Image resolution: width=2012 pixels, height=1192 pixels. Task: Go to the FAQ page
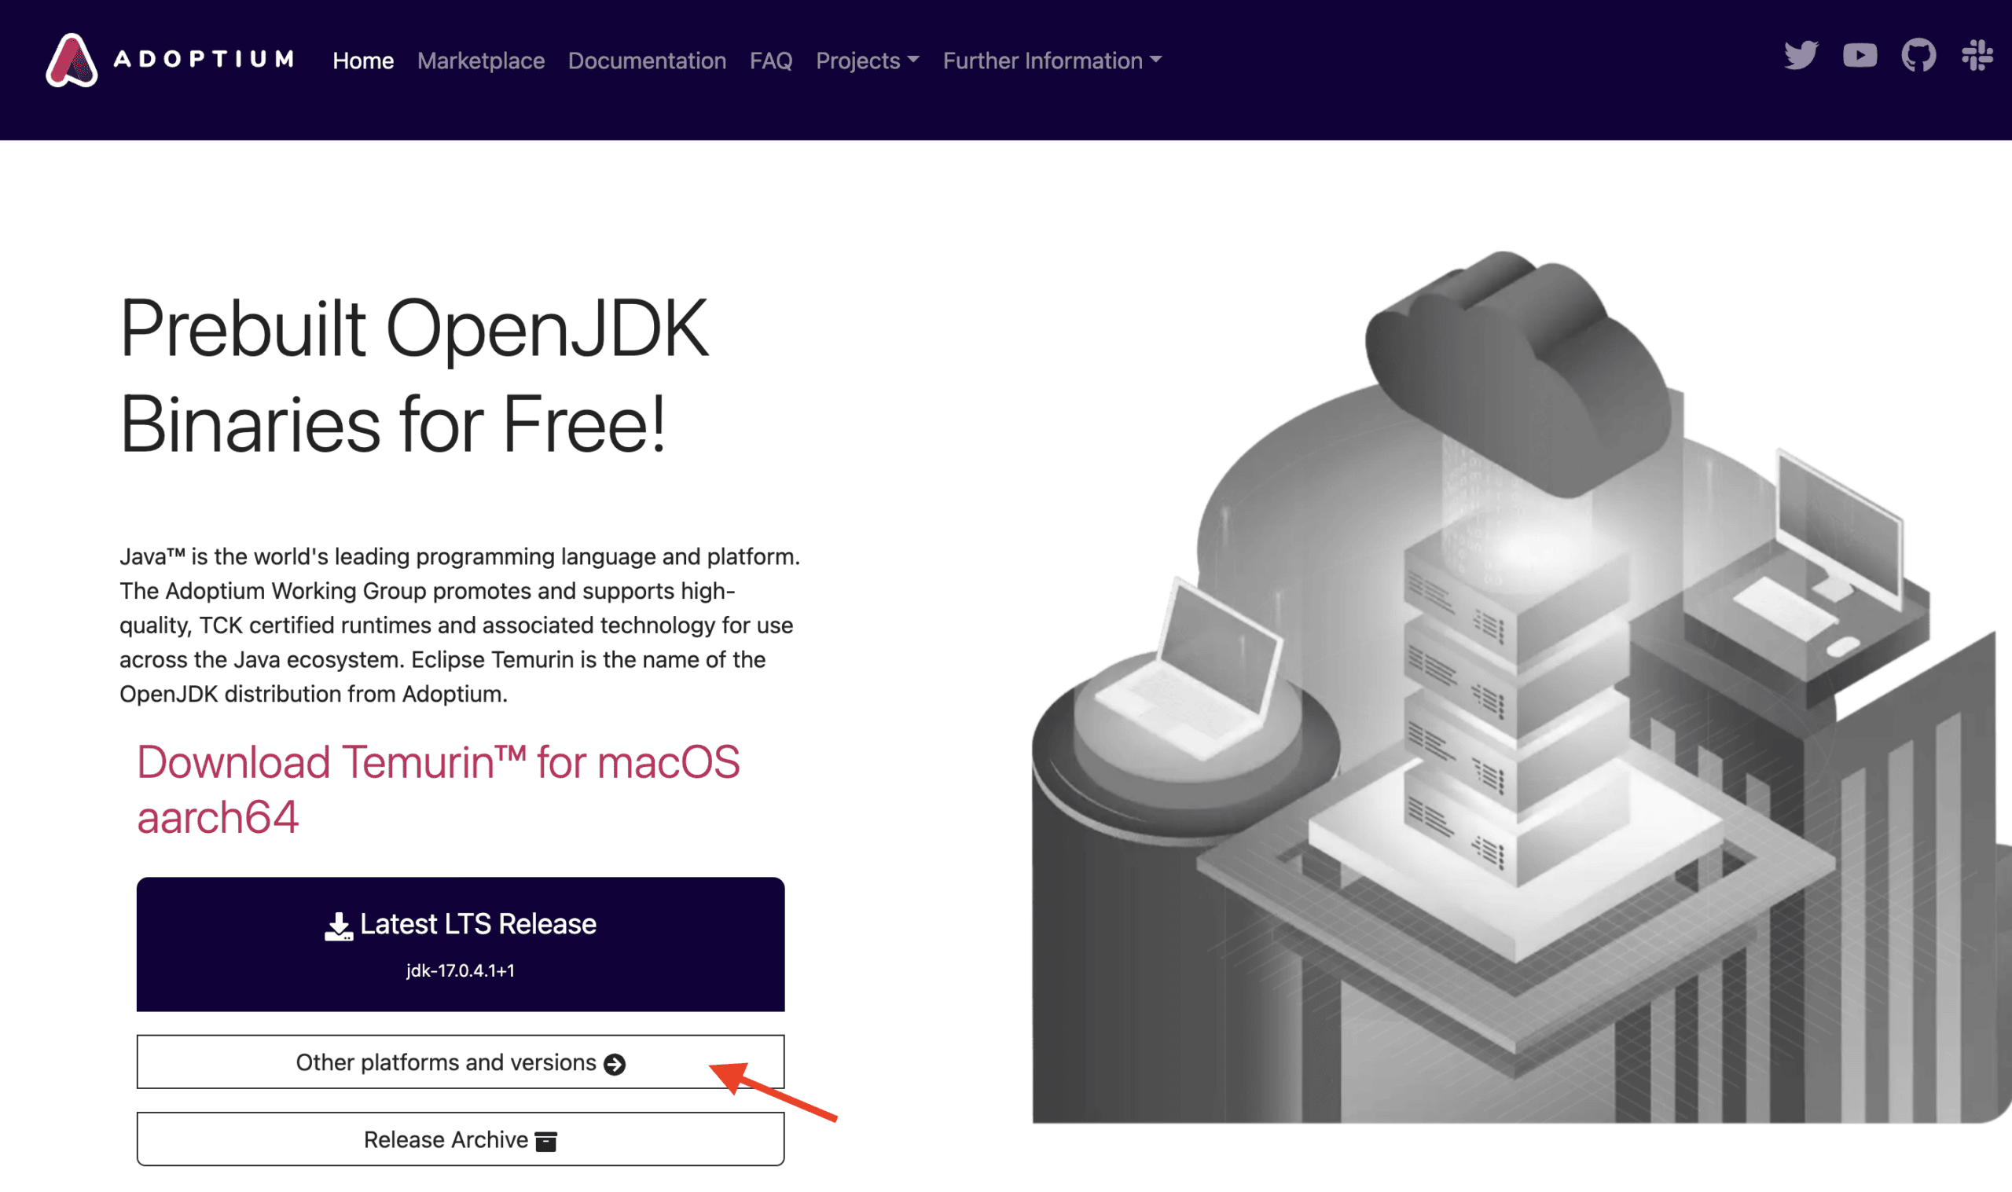(770, 61)
